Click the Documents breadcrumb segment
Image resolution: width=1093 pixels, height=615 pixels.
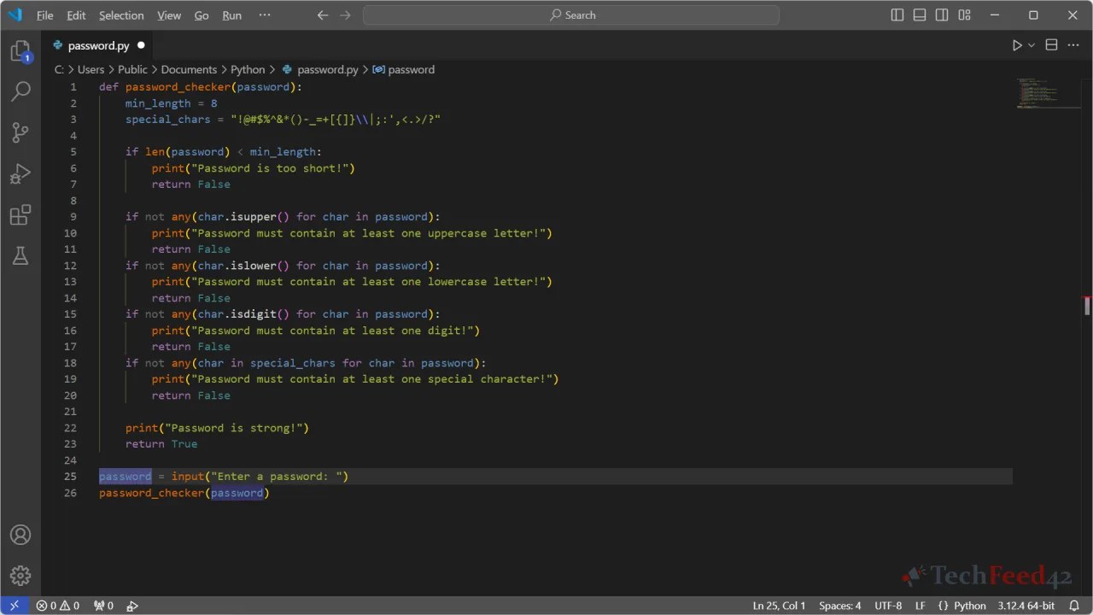coord(189,70)
